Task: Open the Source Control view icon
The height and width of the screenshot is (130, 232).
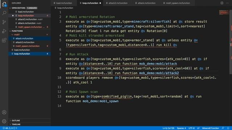Action: pyautogui.click(x=4, y=22)
